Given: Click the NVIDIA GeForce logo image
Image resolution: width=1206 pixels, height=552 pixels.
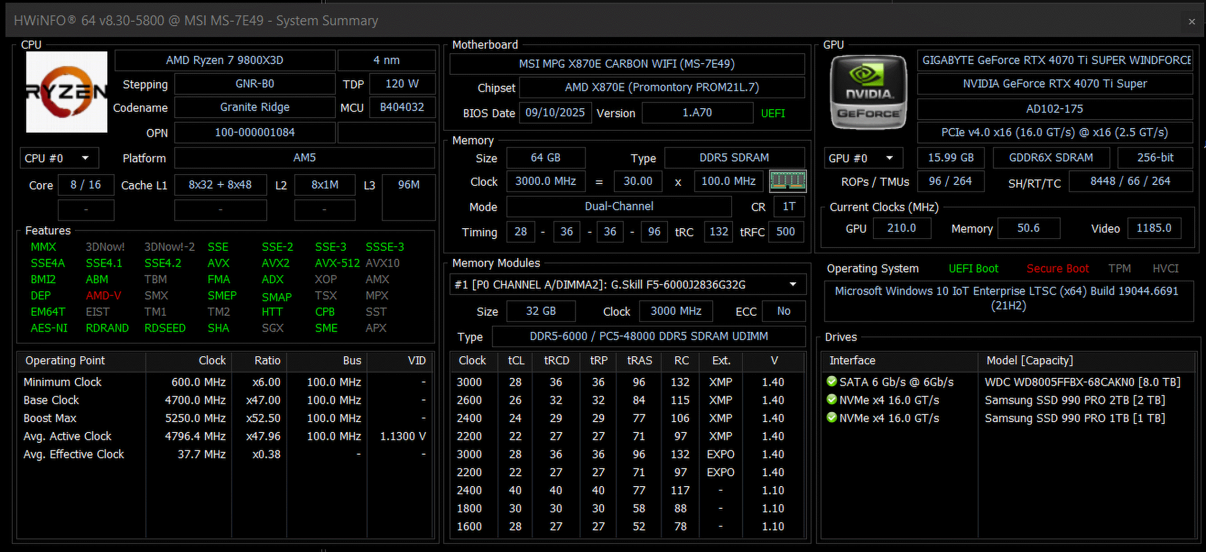Looking at the screenshot, I should (x=868, y=92).
